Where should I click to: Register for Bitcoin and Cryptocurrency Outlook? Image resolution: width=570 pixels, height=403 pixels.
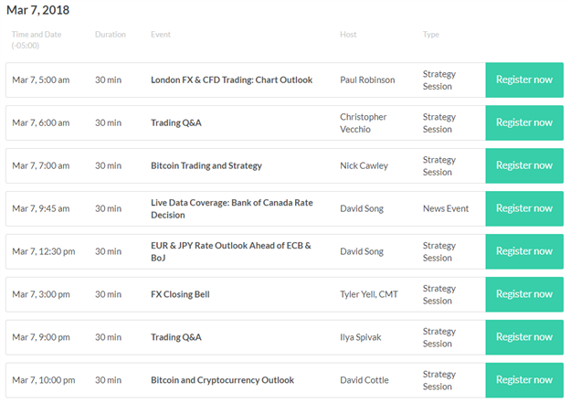pos(524,380)
